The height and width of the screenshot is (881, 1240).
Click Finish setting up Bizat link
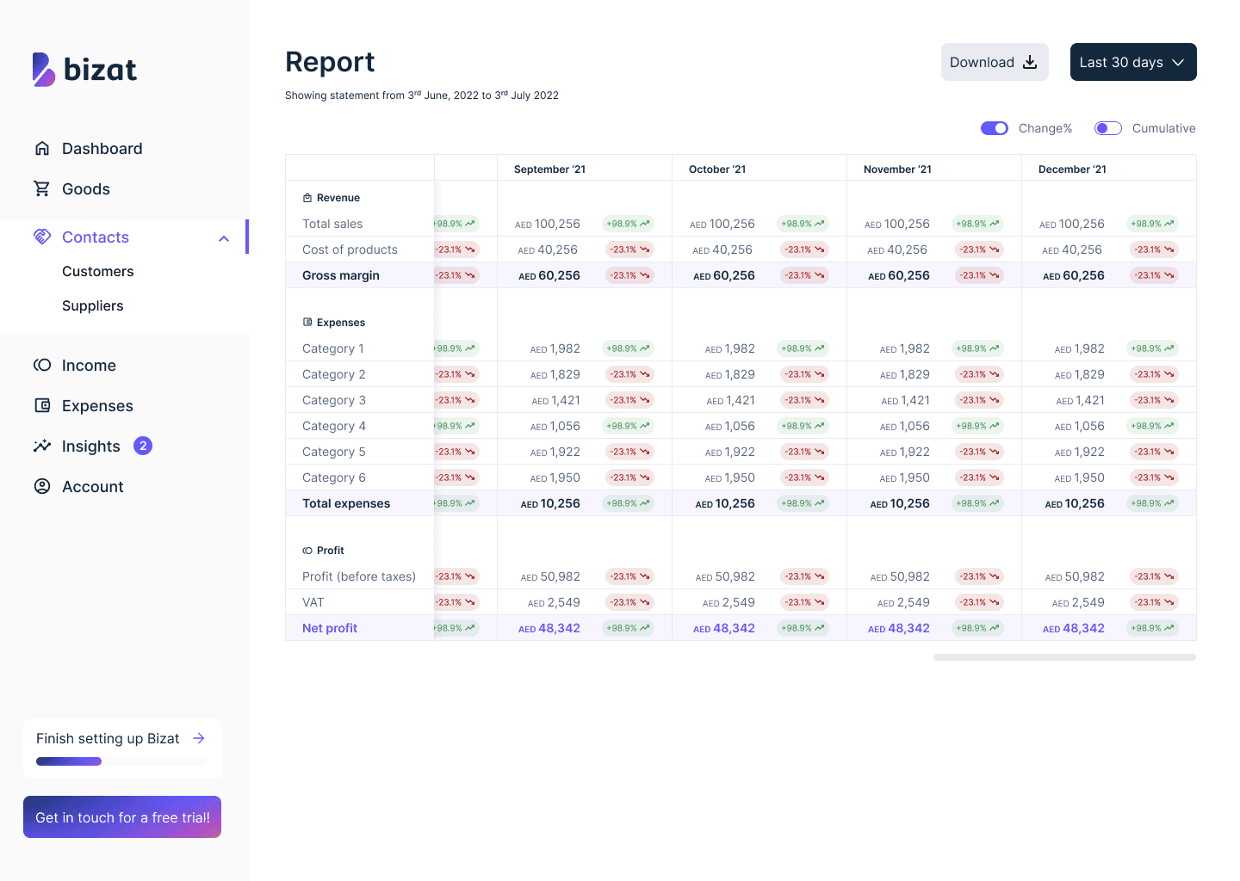(x=108, y=738)
